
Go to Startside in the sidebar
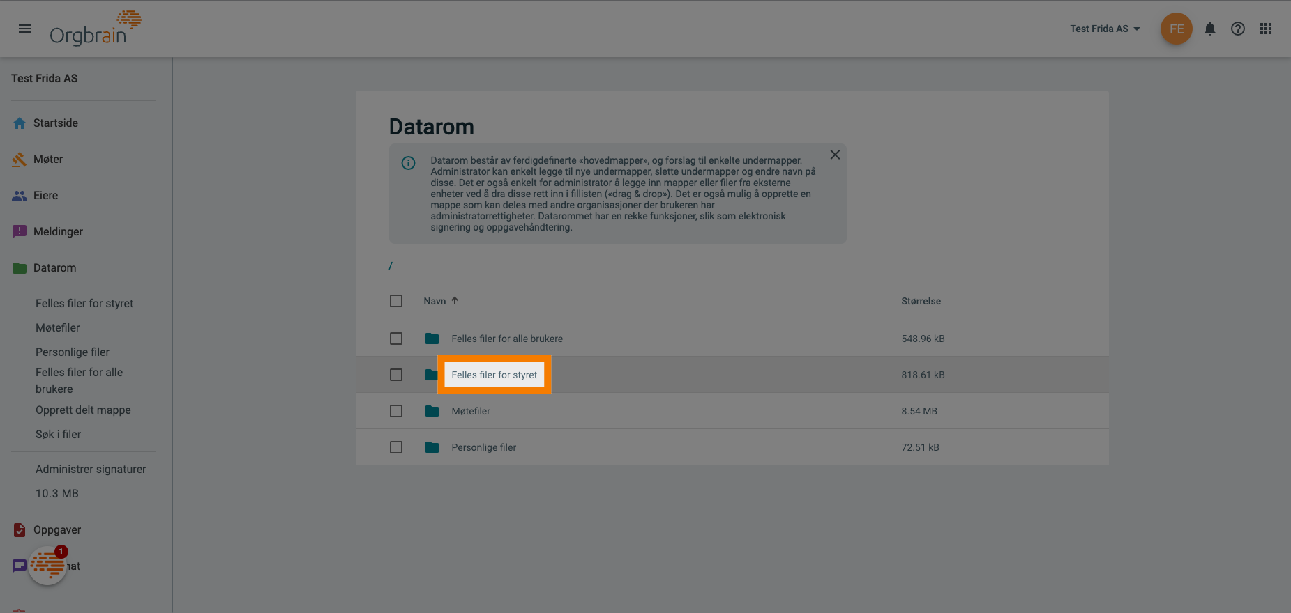click(56, 123)
